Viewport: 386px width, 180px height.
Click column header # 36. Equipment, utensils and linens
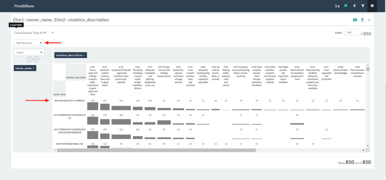[178, 75]
